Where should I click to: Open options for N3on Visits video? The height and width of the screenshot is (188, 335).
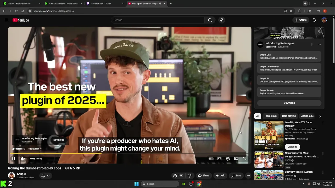[x=323, y=154]
